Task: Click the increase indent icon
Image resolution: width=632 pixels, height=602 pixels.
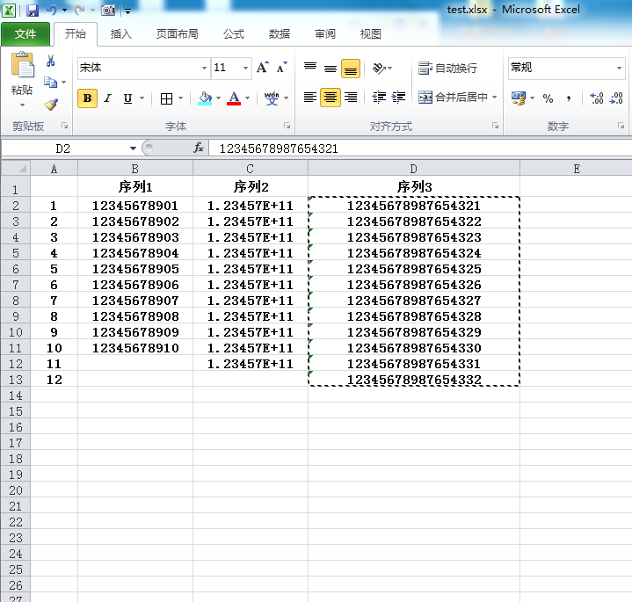Action: tap(399, 98)
